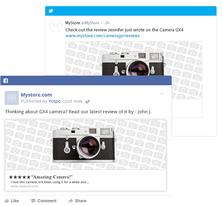Click the Comment speech bubble icon
This screenshot has height=206, width=223.
(x=33, y=201)
